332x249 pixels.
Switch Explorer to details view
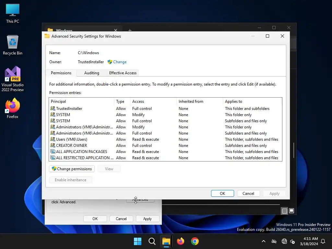(284, 211)
